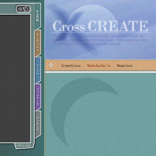Image resolution: width=156 pixels, height=156 pixels.
Task: Click the right arrow beside the book icon
Action: (x=20, y=9)
